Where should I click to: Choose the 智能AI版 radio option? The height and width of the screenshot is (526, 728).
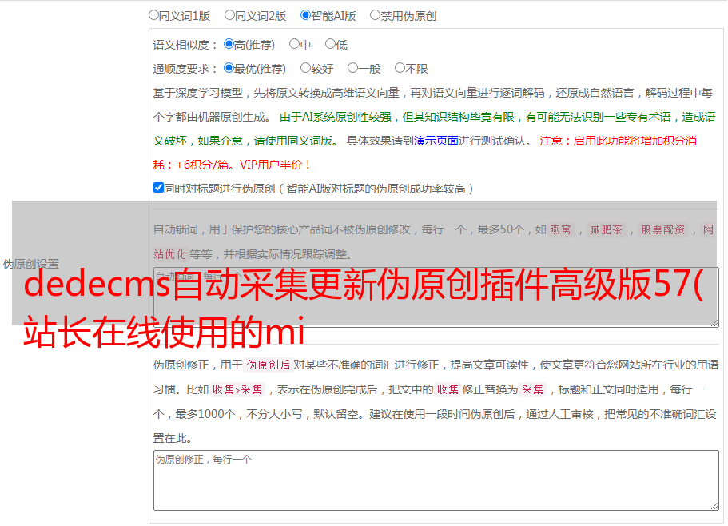[305, 15]
